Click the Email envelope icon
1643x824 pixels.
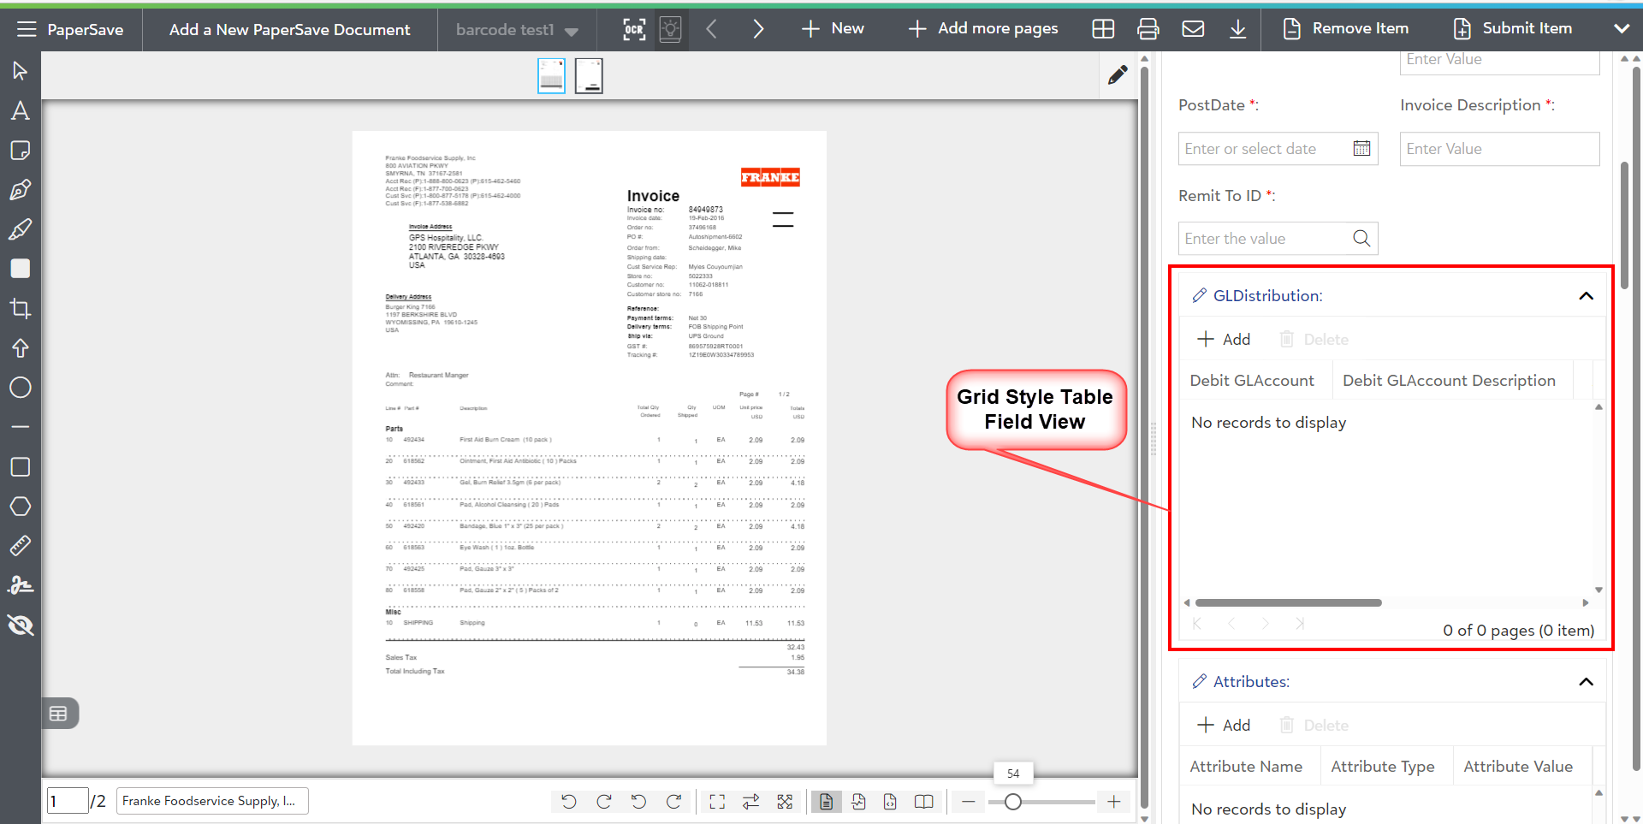1193,29
